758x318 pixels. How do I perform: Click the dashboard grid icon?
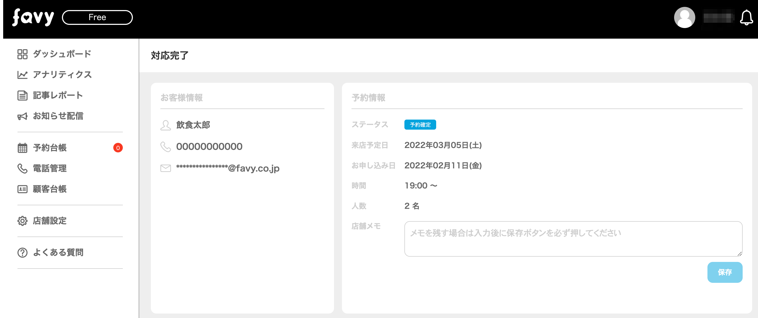pos(22,54)
